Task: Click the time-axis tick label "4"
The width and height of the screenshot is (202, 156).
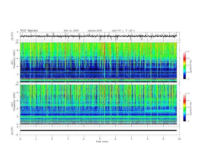Action: click(x=84, y=139)
